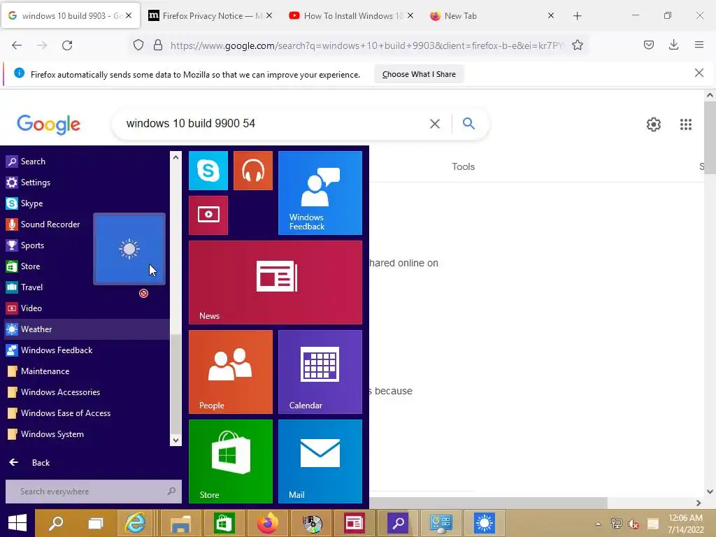
Task: Select Search in the app list
Action: [87, 162]
